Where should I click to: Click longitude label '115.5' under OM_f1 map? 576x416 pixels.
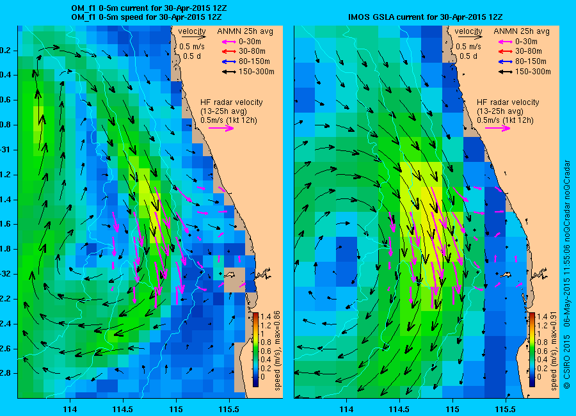click(229, 410)
